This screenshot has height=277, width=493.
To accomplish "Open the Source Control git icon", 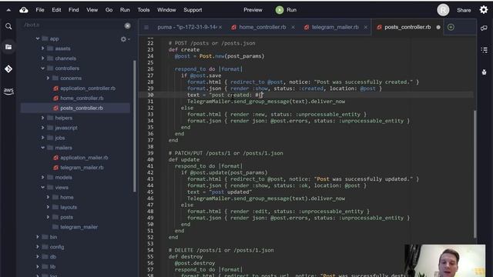I will [8, 68].
